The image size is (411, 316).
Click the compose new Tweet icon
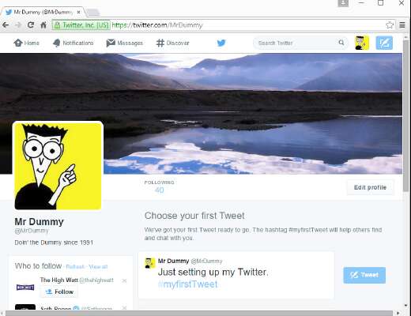384,43
